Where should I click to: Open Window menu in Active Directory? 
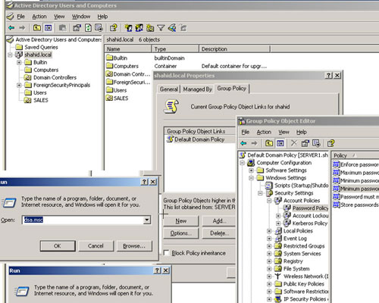tap(81, 17)
